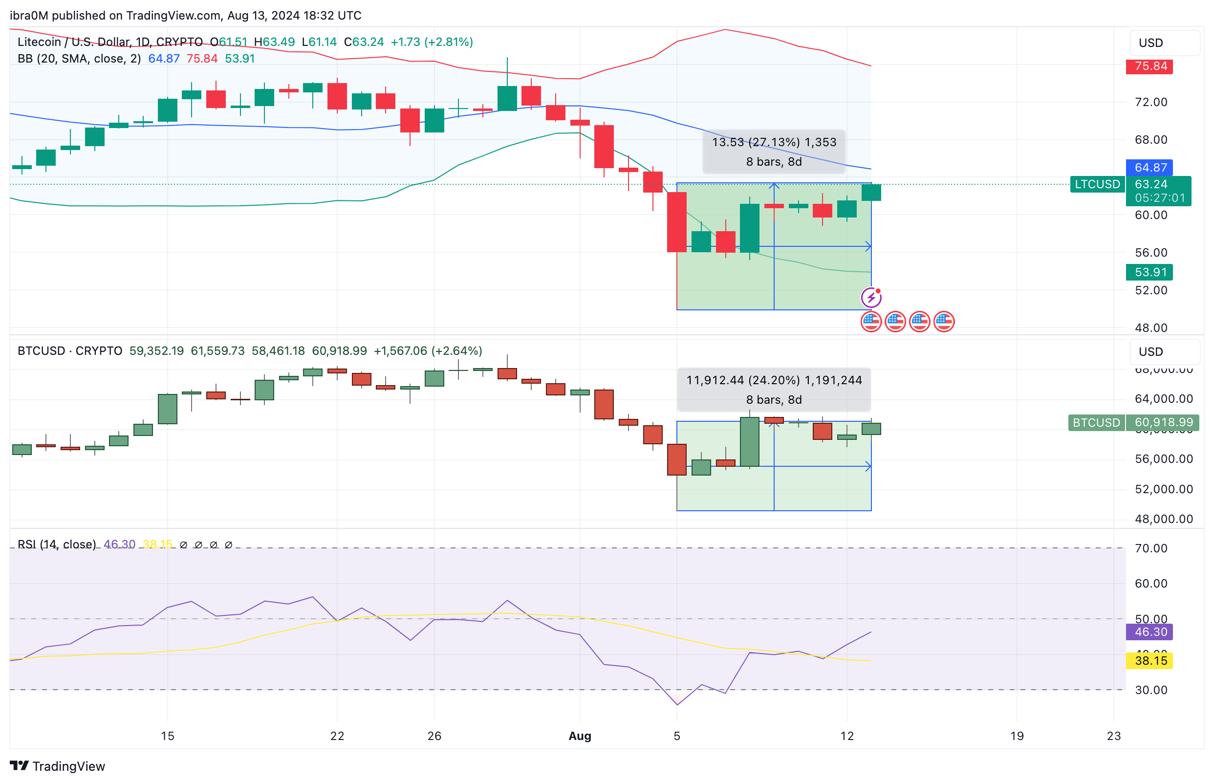Click the BTCUSD price tag label
The height and width of the screenshot is (783, 1214).
[1096, 422]
